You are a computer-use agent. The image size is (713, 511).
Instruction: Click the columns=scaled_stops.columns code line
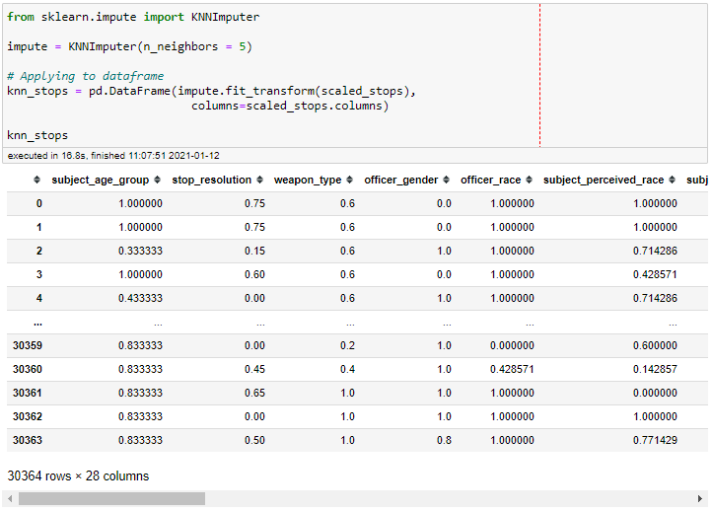[290, 106]
